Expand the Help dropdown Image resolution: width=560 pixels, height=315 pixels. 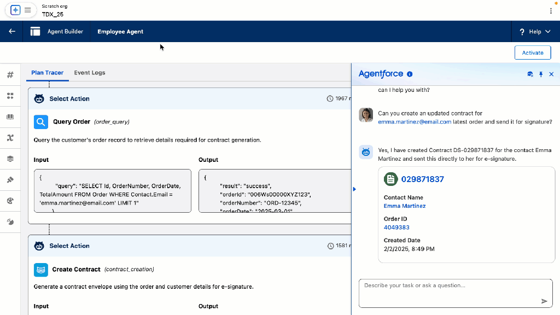[535, 32]
